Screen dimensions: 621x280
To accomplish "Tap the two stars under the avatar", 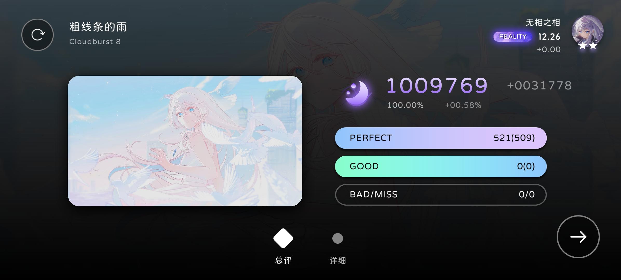I will click(x=588, y=46).
